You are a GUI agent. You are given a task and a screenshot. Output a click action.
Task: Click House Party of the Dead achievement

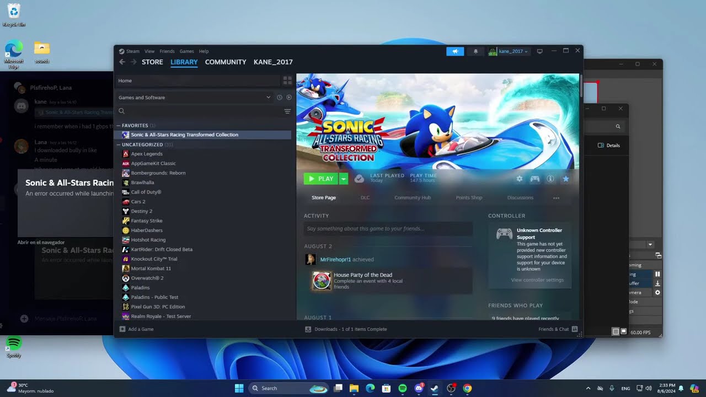point(388,281)
